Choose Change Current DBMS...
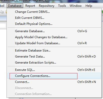Viewport: 103px width, 99px height. click(x=54, y=12)
